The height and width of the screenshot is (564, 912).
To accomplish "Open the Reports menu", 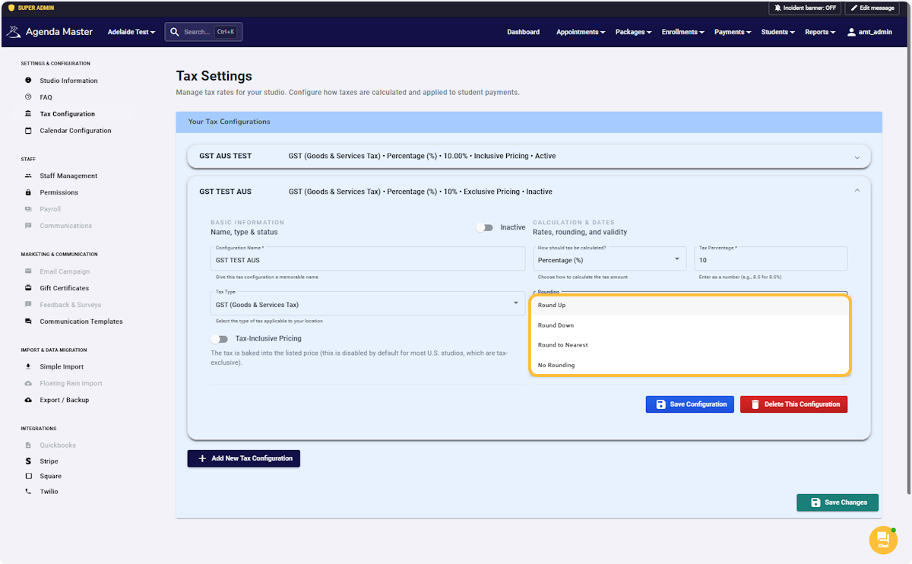I will [x=820, y=32].
